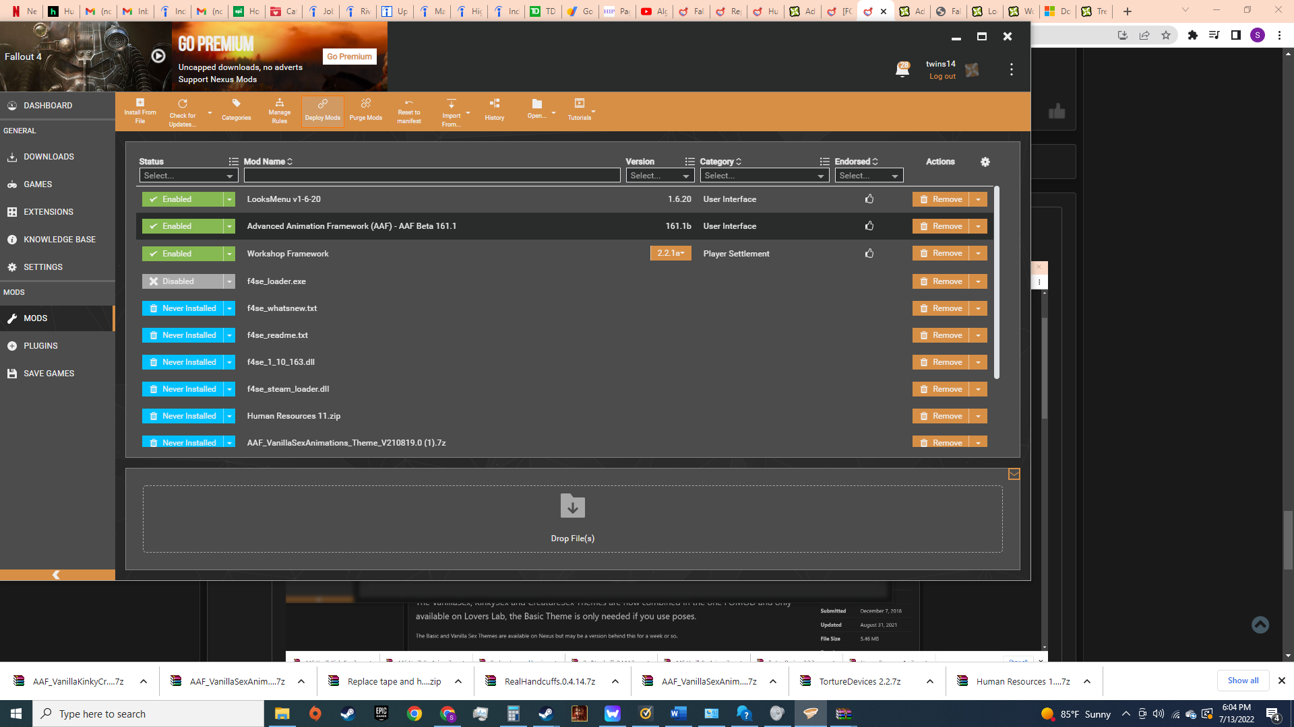
Task: Open Save Games in sidebar
Action: 57,374
